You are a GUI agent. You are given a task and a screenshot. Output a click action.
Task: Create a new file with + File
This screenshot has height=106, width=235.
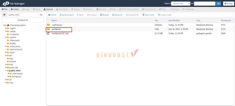pos(4,9)
